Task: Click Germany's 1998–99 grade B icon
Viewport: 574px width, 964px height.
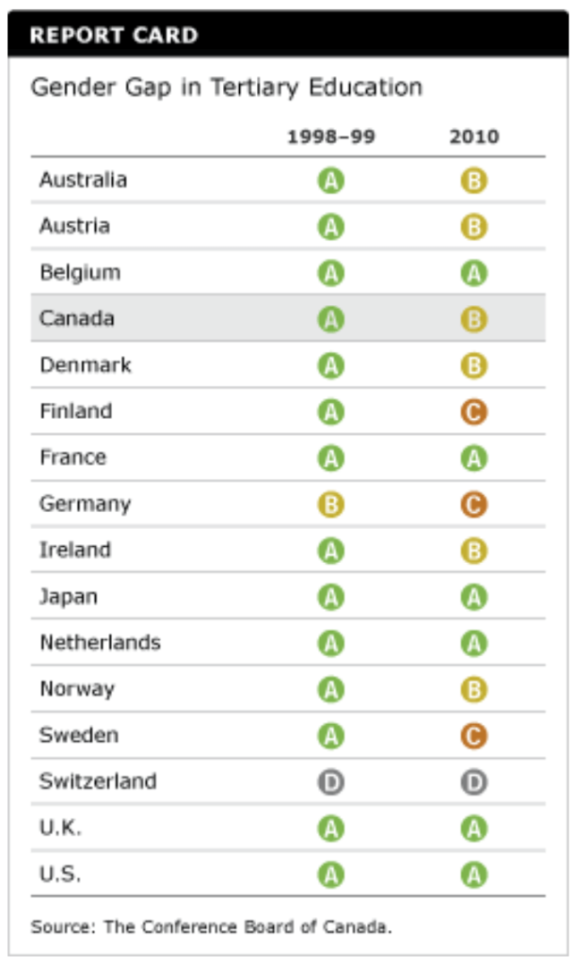Action: [330, 505]
